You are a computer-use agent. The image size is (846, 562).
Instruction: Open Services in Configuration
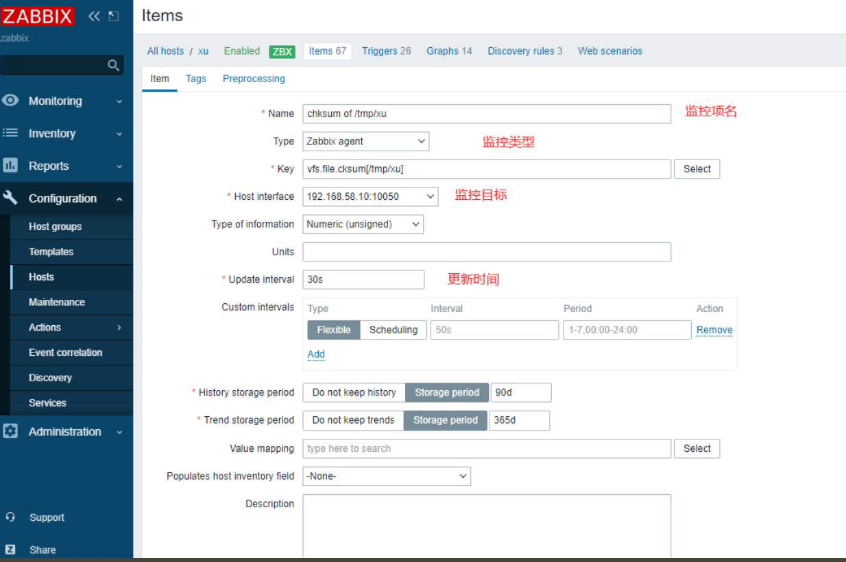tap(71, 403)
